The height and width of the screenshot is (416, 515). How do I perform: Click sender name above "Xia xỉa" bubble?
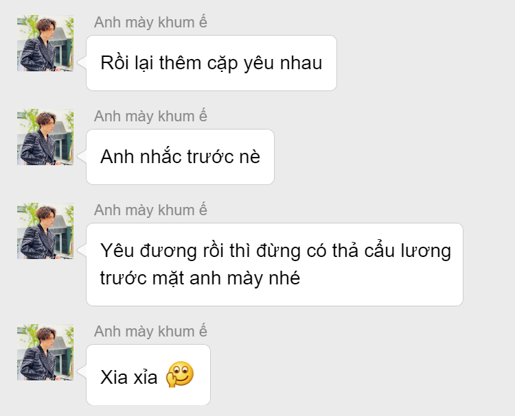tap(150, 332)
